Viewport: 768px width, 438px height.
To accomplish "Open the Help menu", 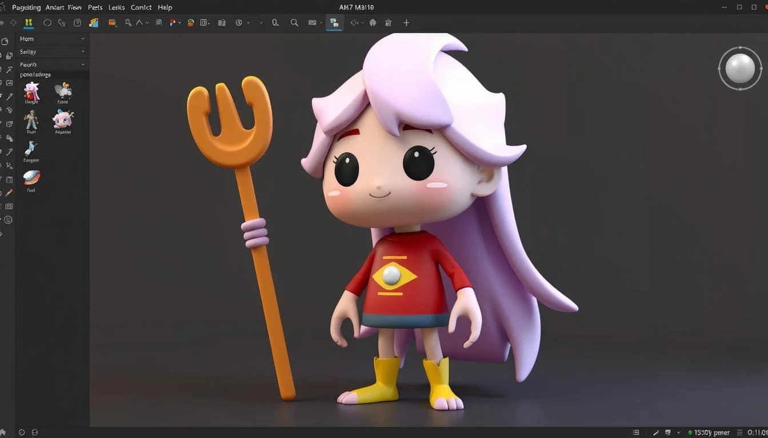I will coord(165,7).
